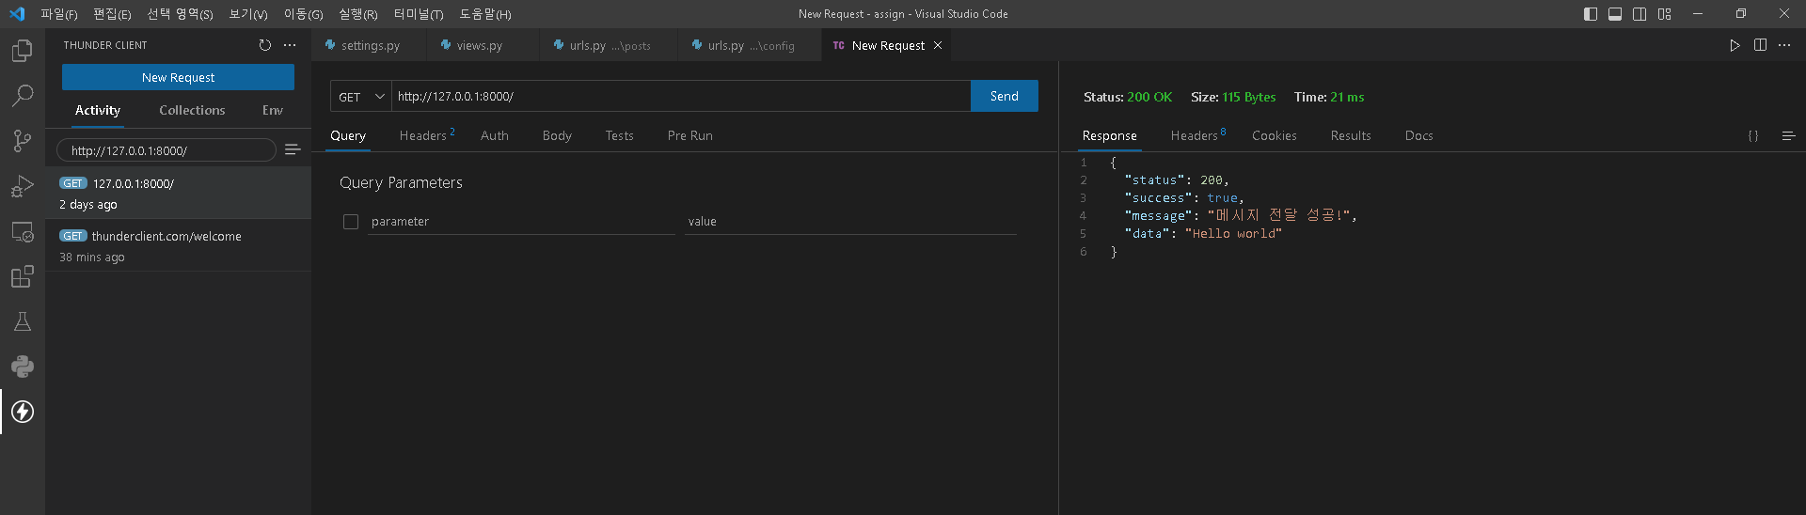
Task: Open Thunder Client sidebar more actions menu
Action: tap(290, 45)
